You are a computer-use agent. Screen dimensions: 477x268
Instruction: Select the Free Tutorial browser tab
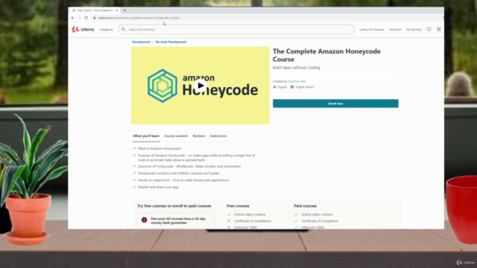(95, 10)
